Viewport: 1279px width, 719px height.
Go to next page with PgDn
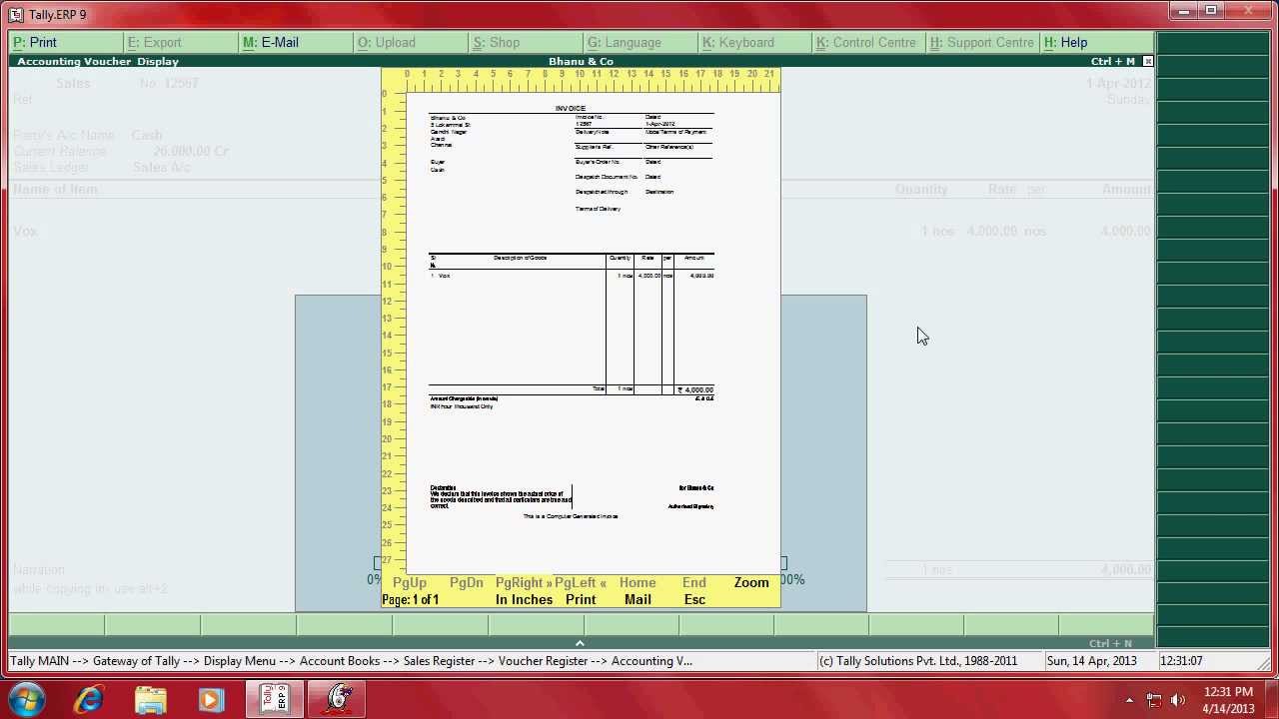tap(467, 583)
